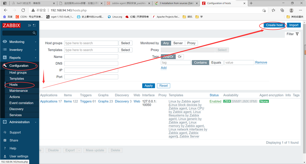306x164 pixels.
Task: Open Services under Configuration
Action: click(16, 115)
